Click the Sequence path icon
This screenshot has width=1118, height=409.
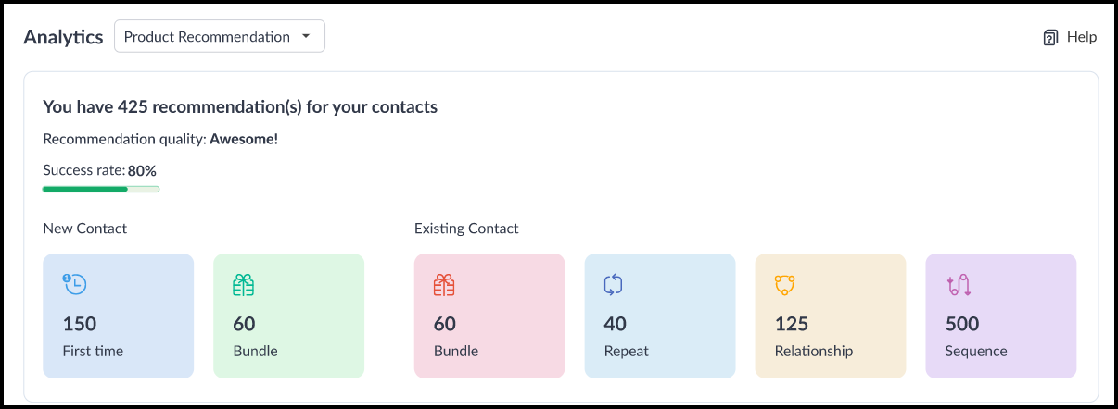(958, 285)
